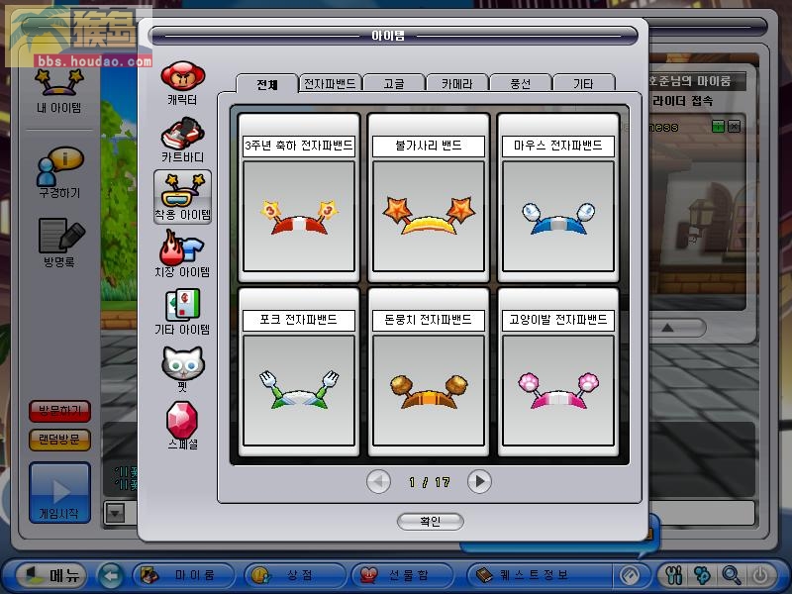This screenshot has width=792, height=594.
Task: Switch to the 기타 tab
Action: point(584,83)
